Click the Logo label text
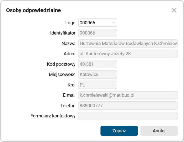Image resolution: width=184 pixels, height=142 pixels. coord(70,23)
